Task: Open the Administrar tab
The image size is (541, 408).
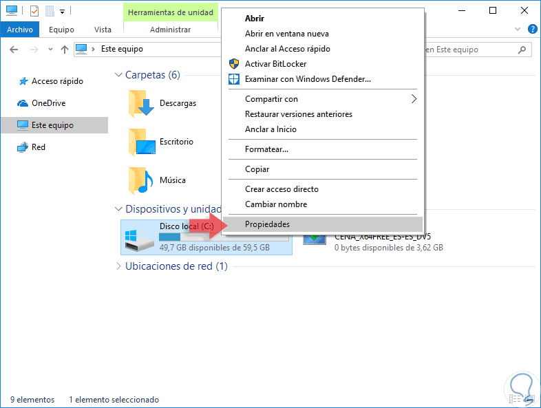Action: tap(171, 30)
